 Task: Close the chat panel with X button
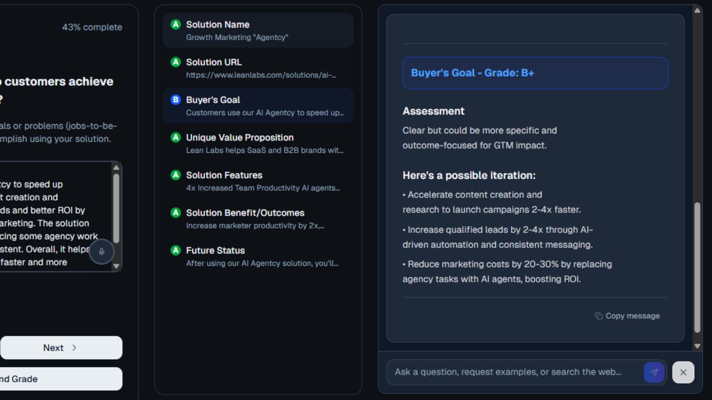(x=683, y=372)
